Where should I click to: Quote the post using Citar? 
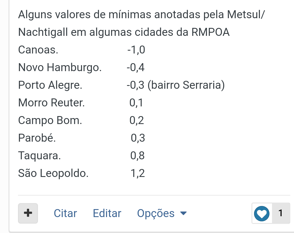tap(65, 213)
